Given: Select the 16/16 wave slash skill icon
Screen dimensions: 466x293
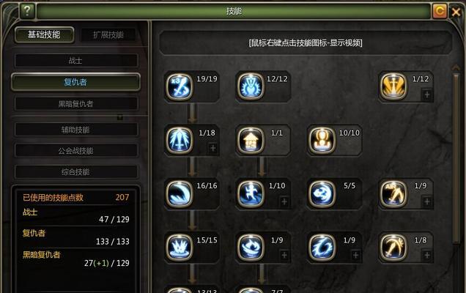Looking at the screenshot, I should pos(180,194).
